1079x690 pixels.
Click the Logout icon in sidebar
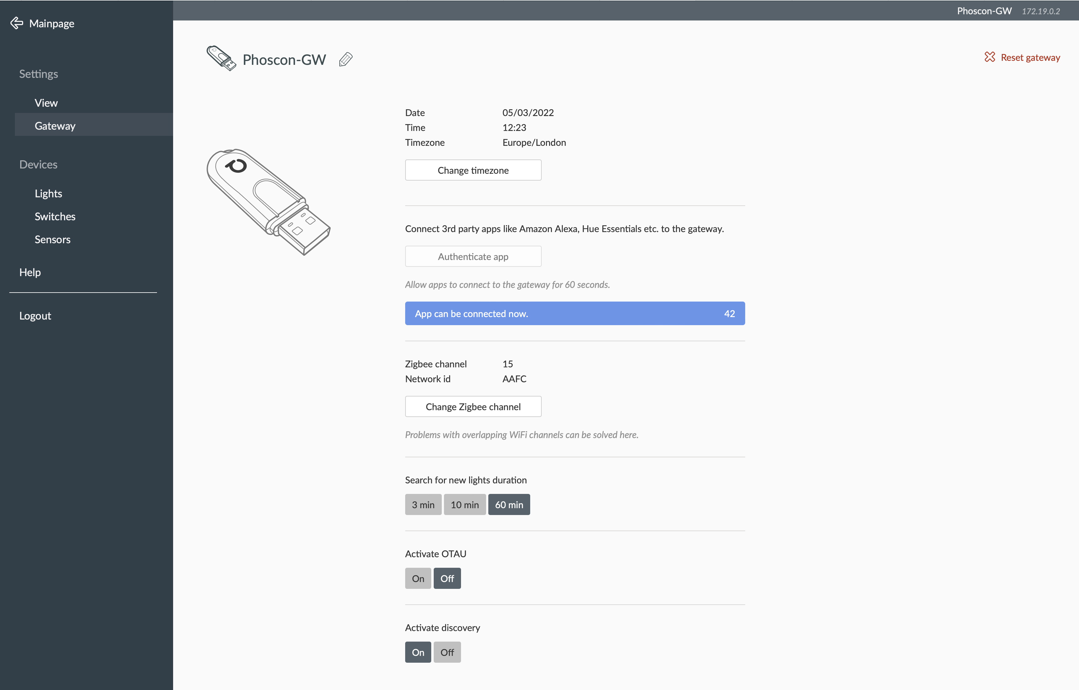(35, 315)
